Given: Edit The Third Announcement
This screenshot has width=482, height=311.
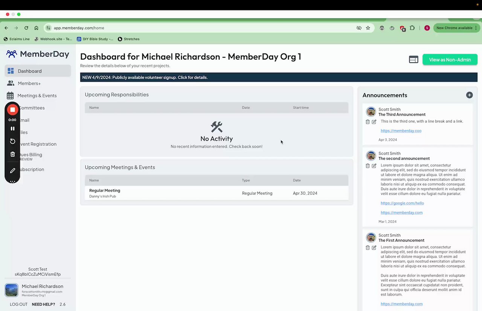Looking at the screenshot, I should 374,122.
